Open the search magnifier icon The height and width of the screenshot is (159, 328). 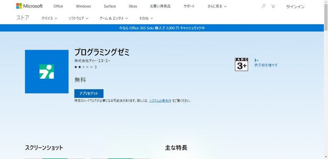point(264,6)
